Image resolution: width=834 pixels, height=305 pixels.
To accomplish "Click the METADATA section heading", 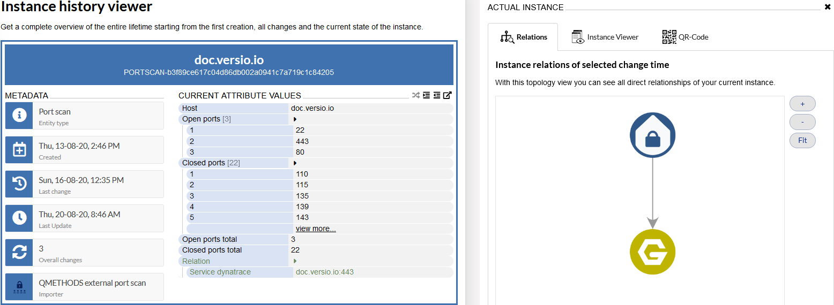I will 27,96.
